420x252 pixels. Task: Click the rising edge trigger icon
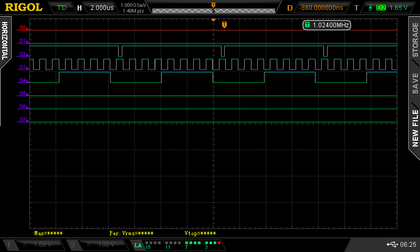pyautogui.click(x=370, y=8)
